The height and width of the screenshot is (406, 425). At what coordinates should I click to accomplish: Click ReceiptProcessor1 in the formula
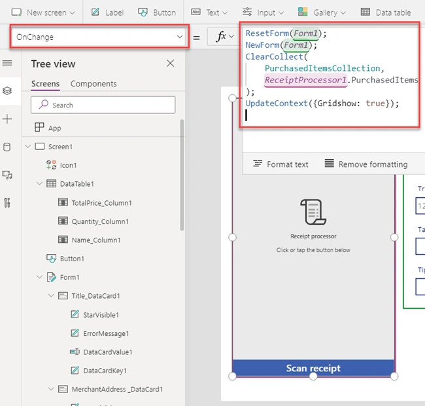[305, 80]
